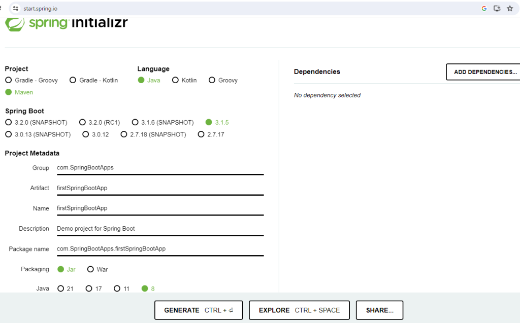Select Spring Boot 2.7.17
This screenshot has height=323, width=520.
click(x=211, y=134)
